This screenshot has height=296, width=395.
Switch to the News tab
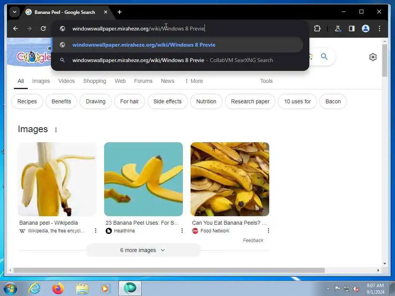click(x=167, y=81)
